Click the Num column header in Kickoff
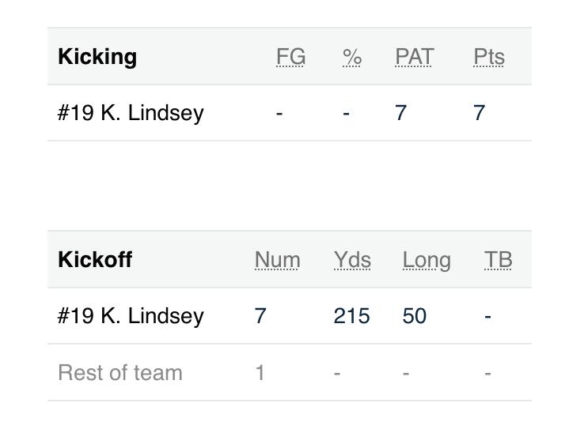This screenshot has height=433, width=565. (x=277, y=260)
